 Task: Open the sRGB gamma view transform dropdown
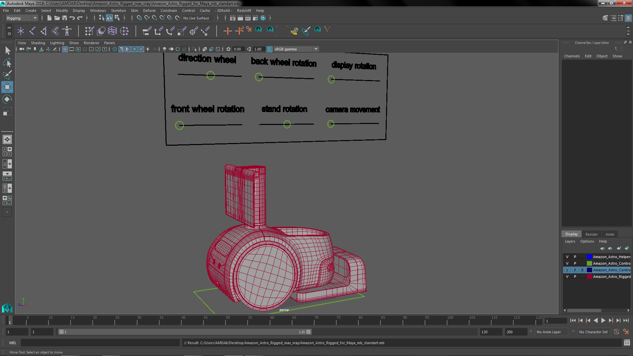(296, 49)
